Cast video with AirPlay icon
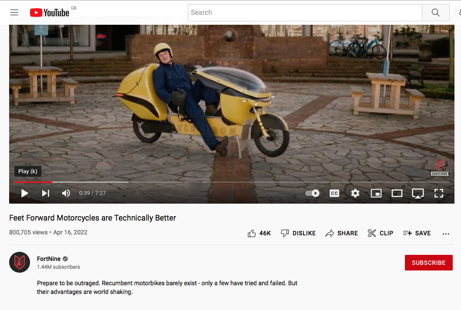Viewport: 461px width, 310px height. click(418, 193)
